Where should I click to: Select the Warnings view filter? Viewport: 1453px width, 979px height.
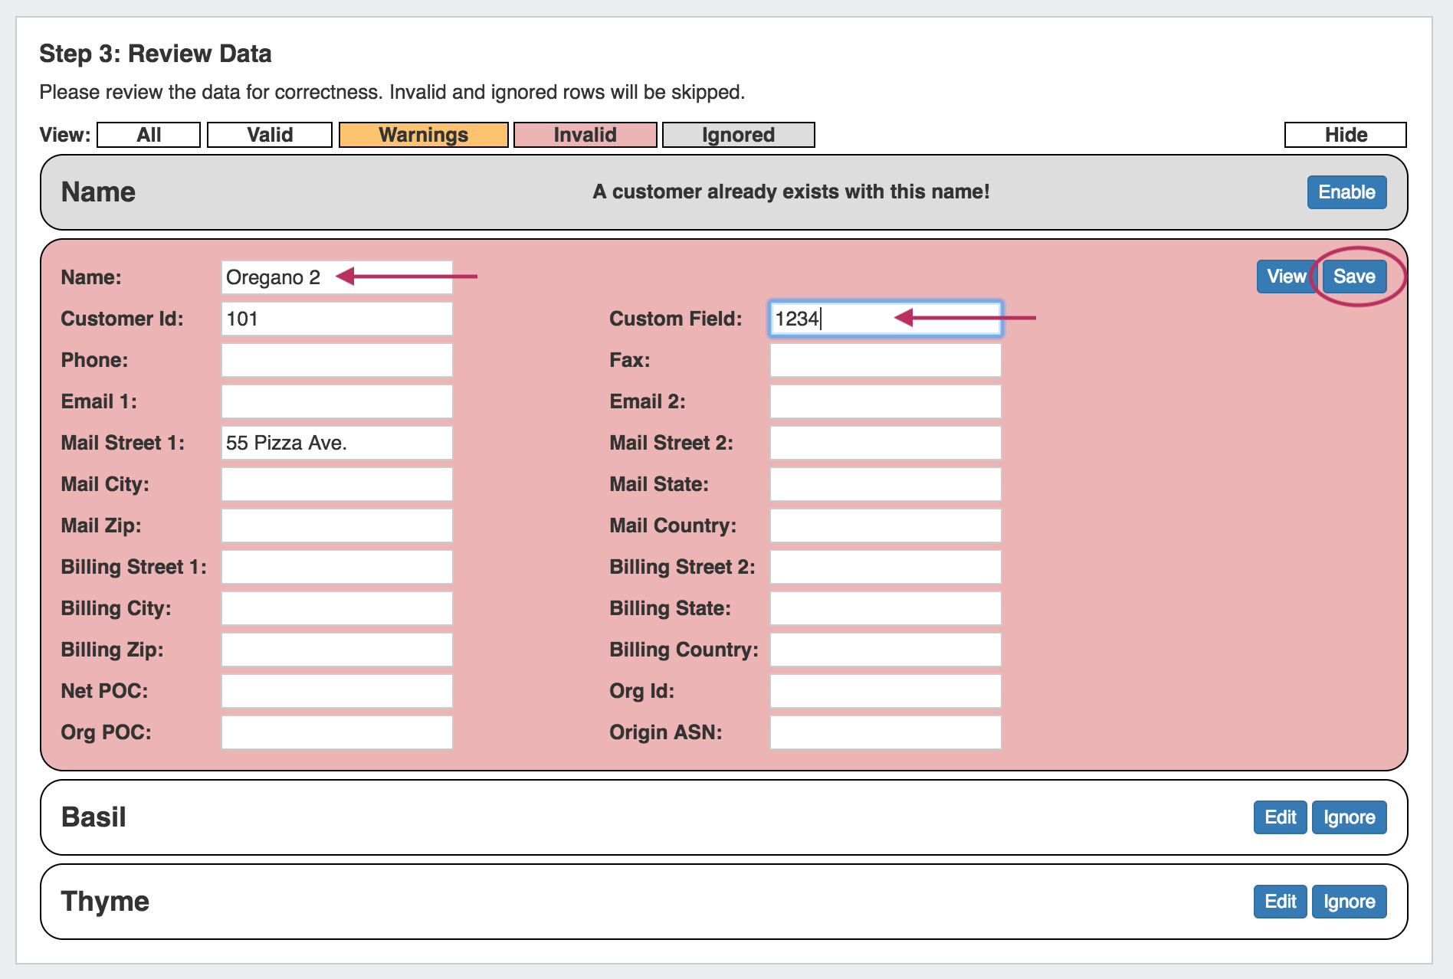click(423, 135)
